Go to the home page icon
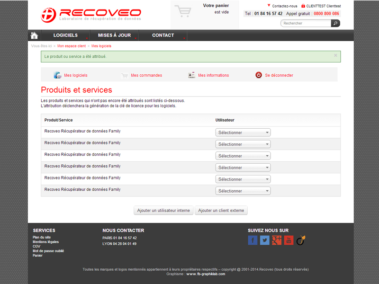 [x=34, y=35]
